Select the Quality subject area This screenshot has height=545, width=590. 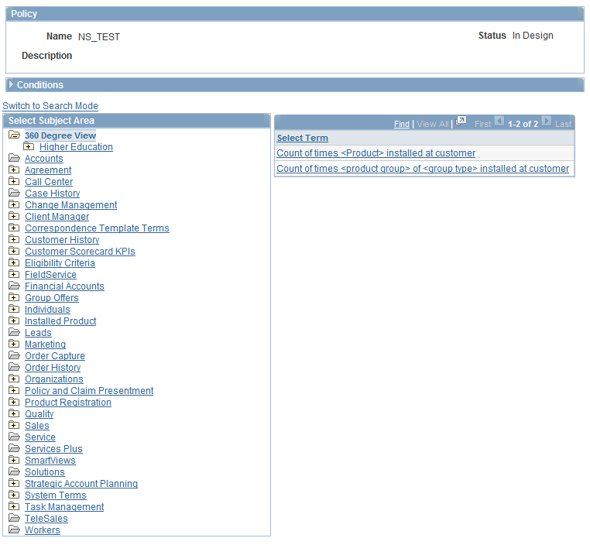point(39,414)
